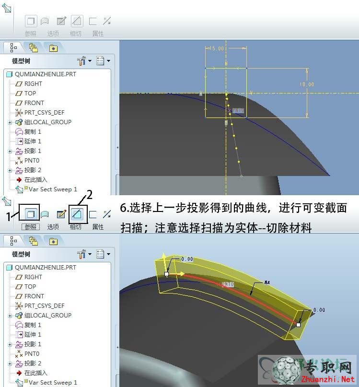This screenshot has height=387, width=359.
Task: Open 属性 tab in the faded upper dashboard
Action: pyautogui.click(x=98, y=34)
